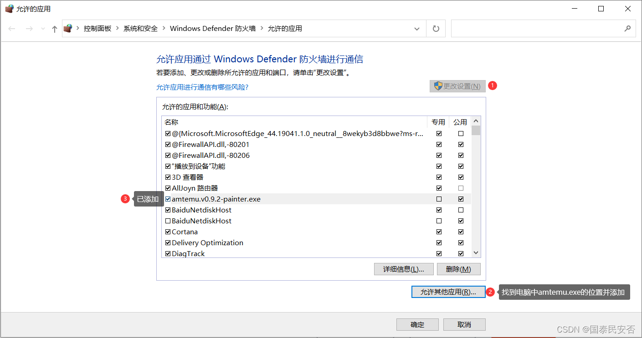The width and height of the screenshot is (642, 338).
Task: Click the 专用 column header
Action: click(438, 122)
